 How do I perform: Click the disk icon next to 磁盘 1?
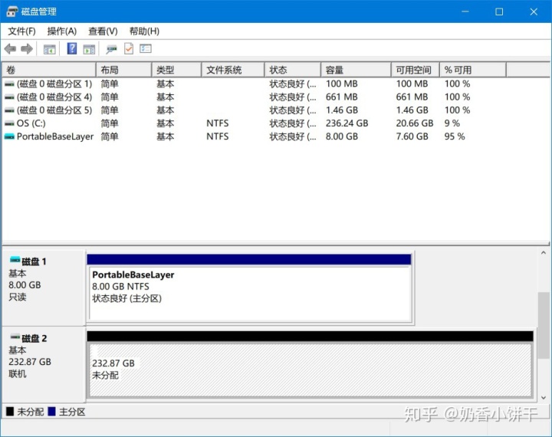(x=15, y=260)
